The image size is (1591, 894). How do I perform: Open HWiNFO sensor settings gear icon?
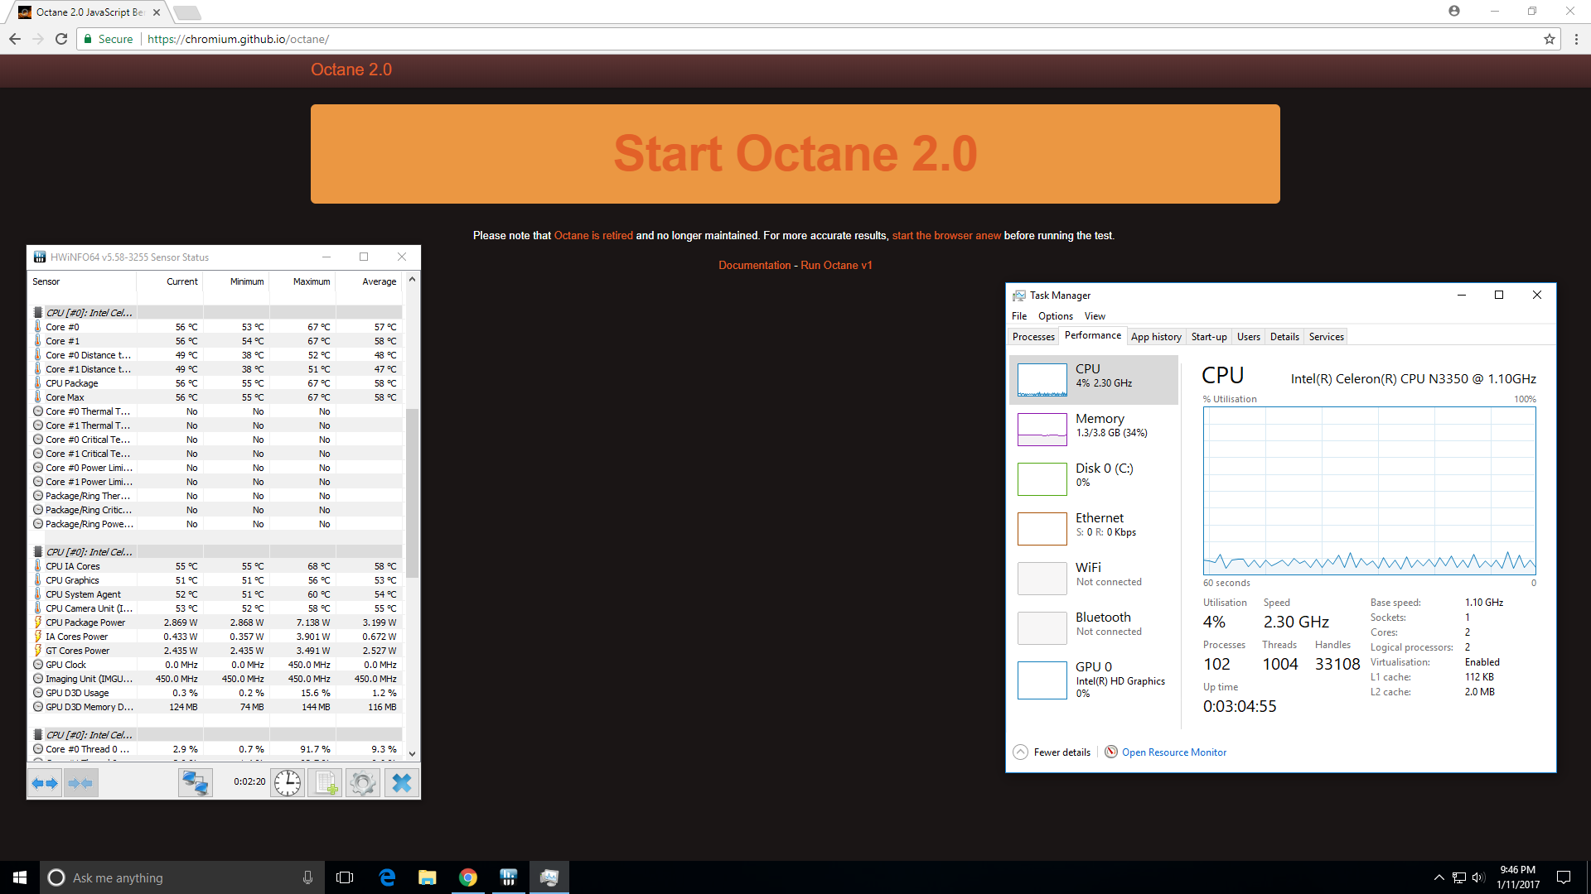click(x=363, y=782)
